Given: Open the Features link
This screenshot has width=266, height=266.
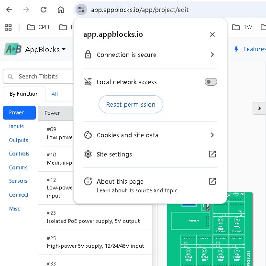Looking at the screenshot, I should pos(255,49).
